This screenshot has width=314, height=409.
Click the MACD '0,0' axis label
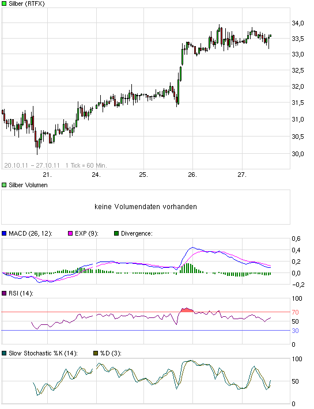point(296,274)
